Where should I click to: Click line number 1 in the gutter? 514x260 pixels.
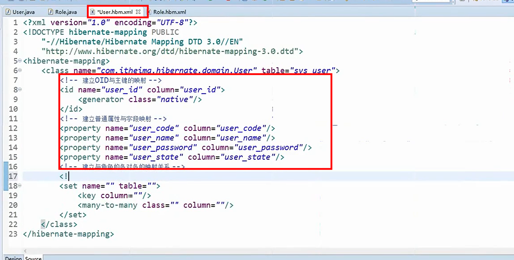[15, 23]
